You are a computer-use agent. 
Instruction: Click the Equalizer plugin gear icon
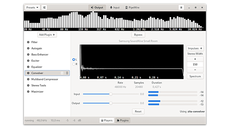[x=28, y=67]
